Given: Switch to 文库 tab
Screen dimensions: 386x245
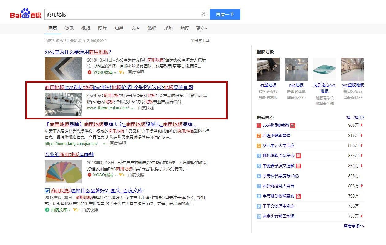Looking at the screenshot, I should pyautogui.click(x=135, y=28).
